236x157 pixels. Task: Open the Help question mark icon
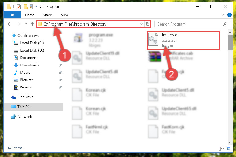click(x=229, y=15)
